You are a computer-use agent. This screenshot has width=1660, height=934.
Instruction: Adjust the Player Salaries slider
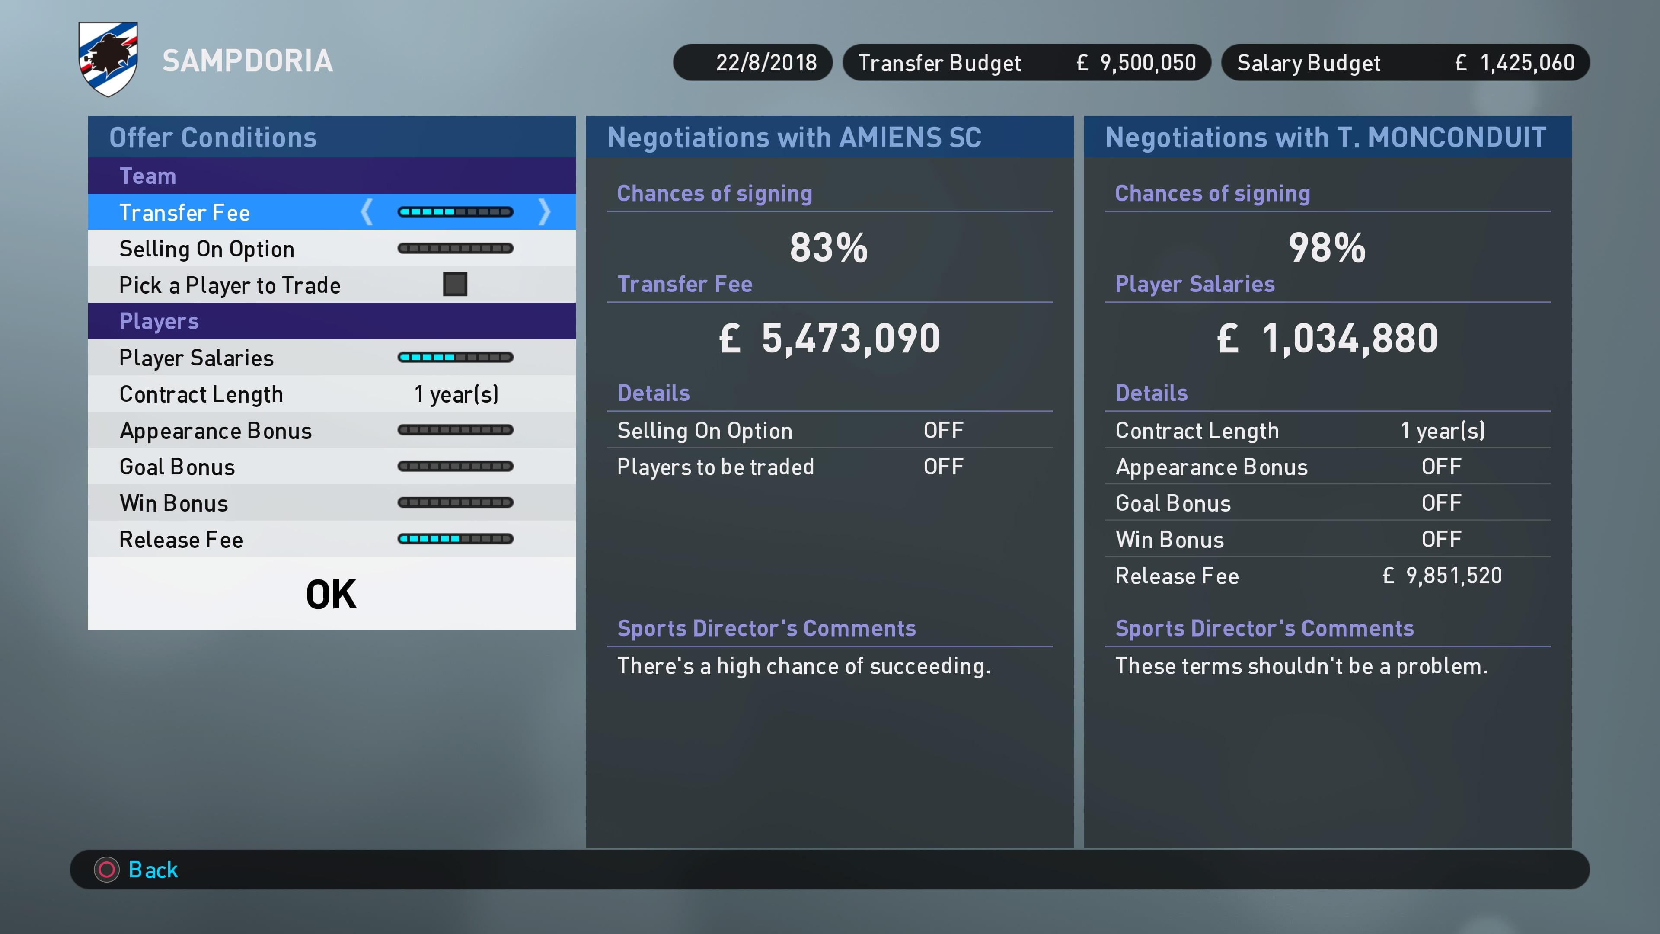point(455,358)
